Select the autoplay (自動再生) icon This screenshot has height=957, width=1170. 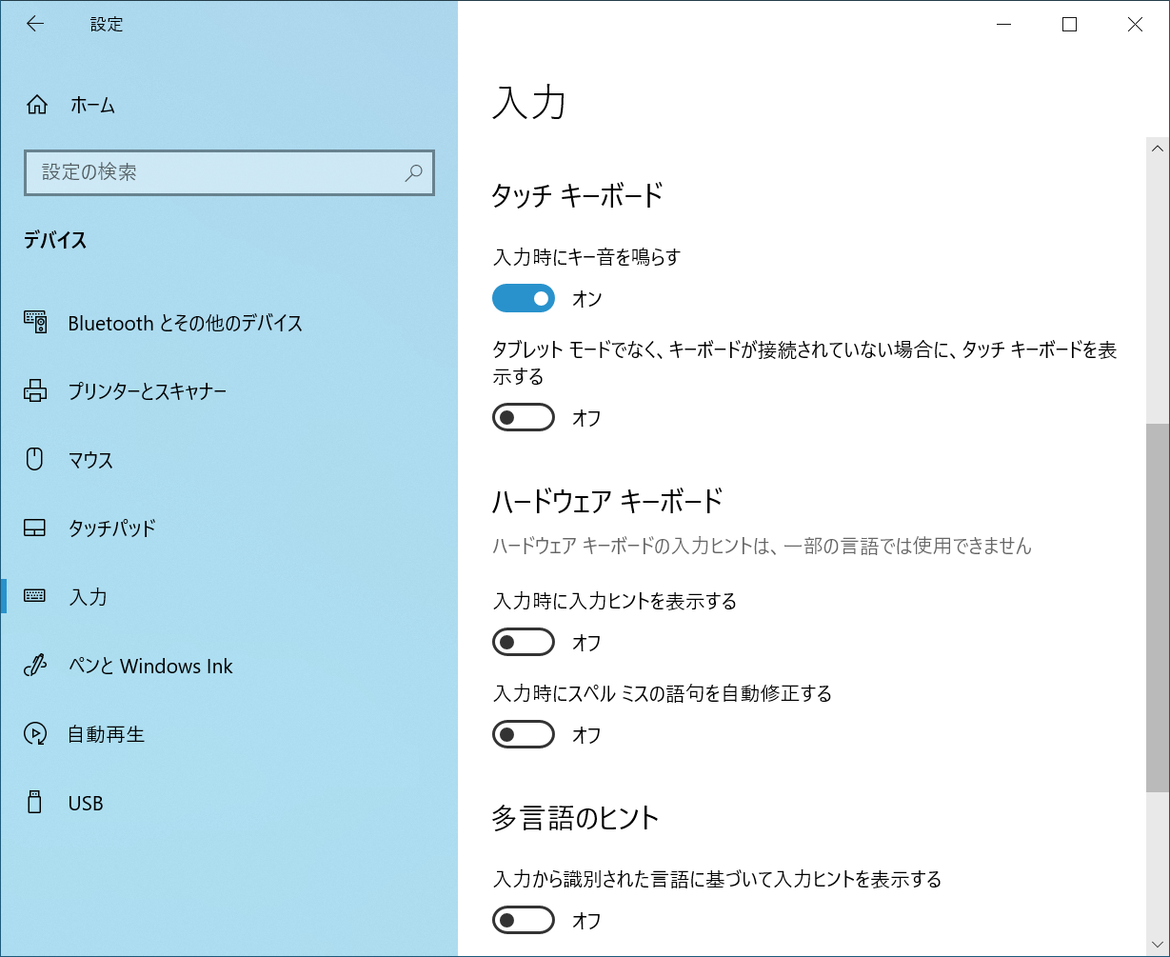pos(35,733)
